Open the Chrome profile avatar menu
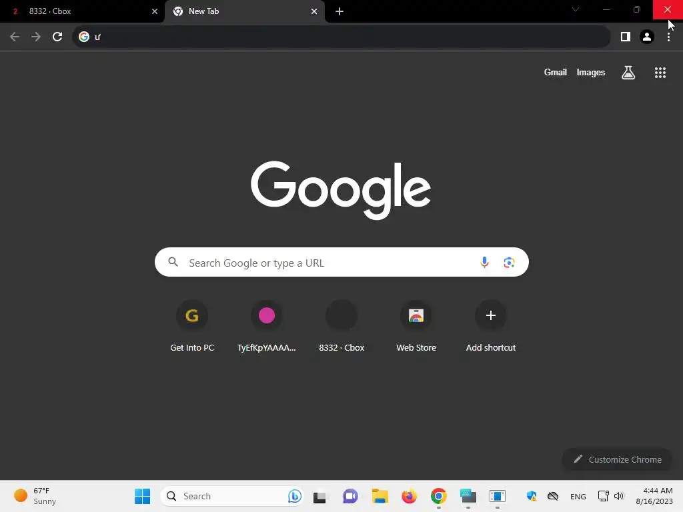 coord(647,37)
